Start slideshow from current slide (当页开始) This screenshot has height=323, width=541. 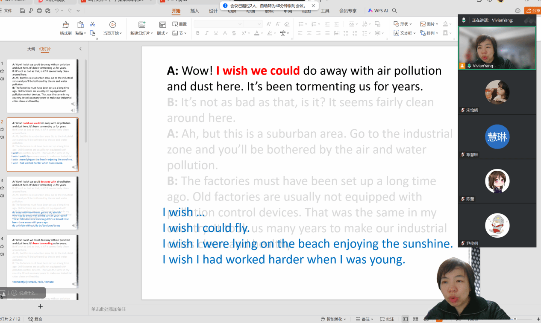coord(112,25)
